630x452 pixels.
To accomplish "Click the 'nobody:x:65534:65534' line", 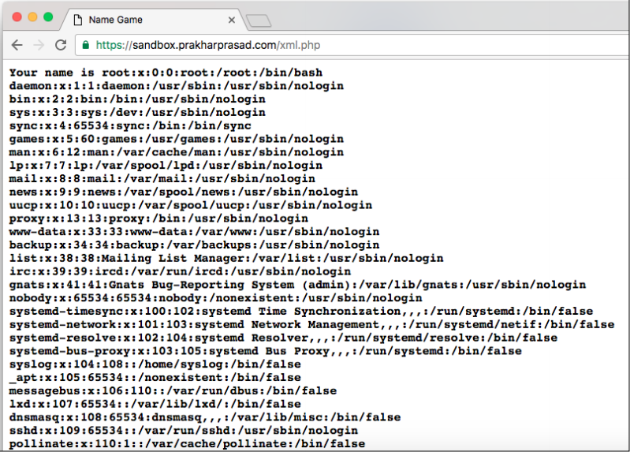I will tap(216, 298).
